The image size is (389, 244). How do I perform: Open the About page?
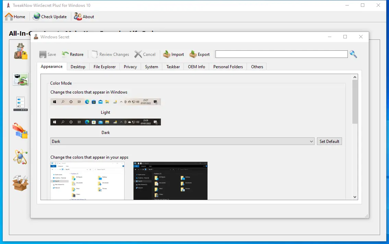click(84, 16)
